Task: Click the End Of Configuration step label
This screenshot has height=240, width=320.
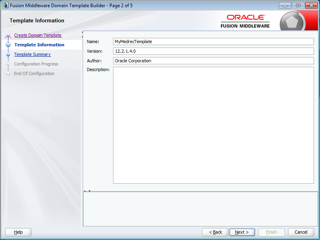Action: pyautogui.click(x=34, y=73)
